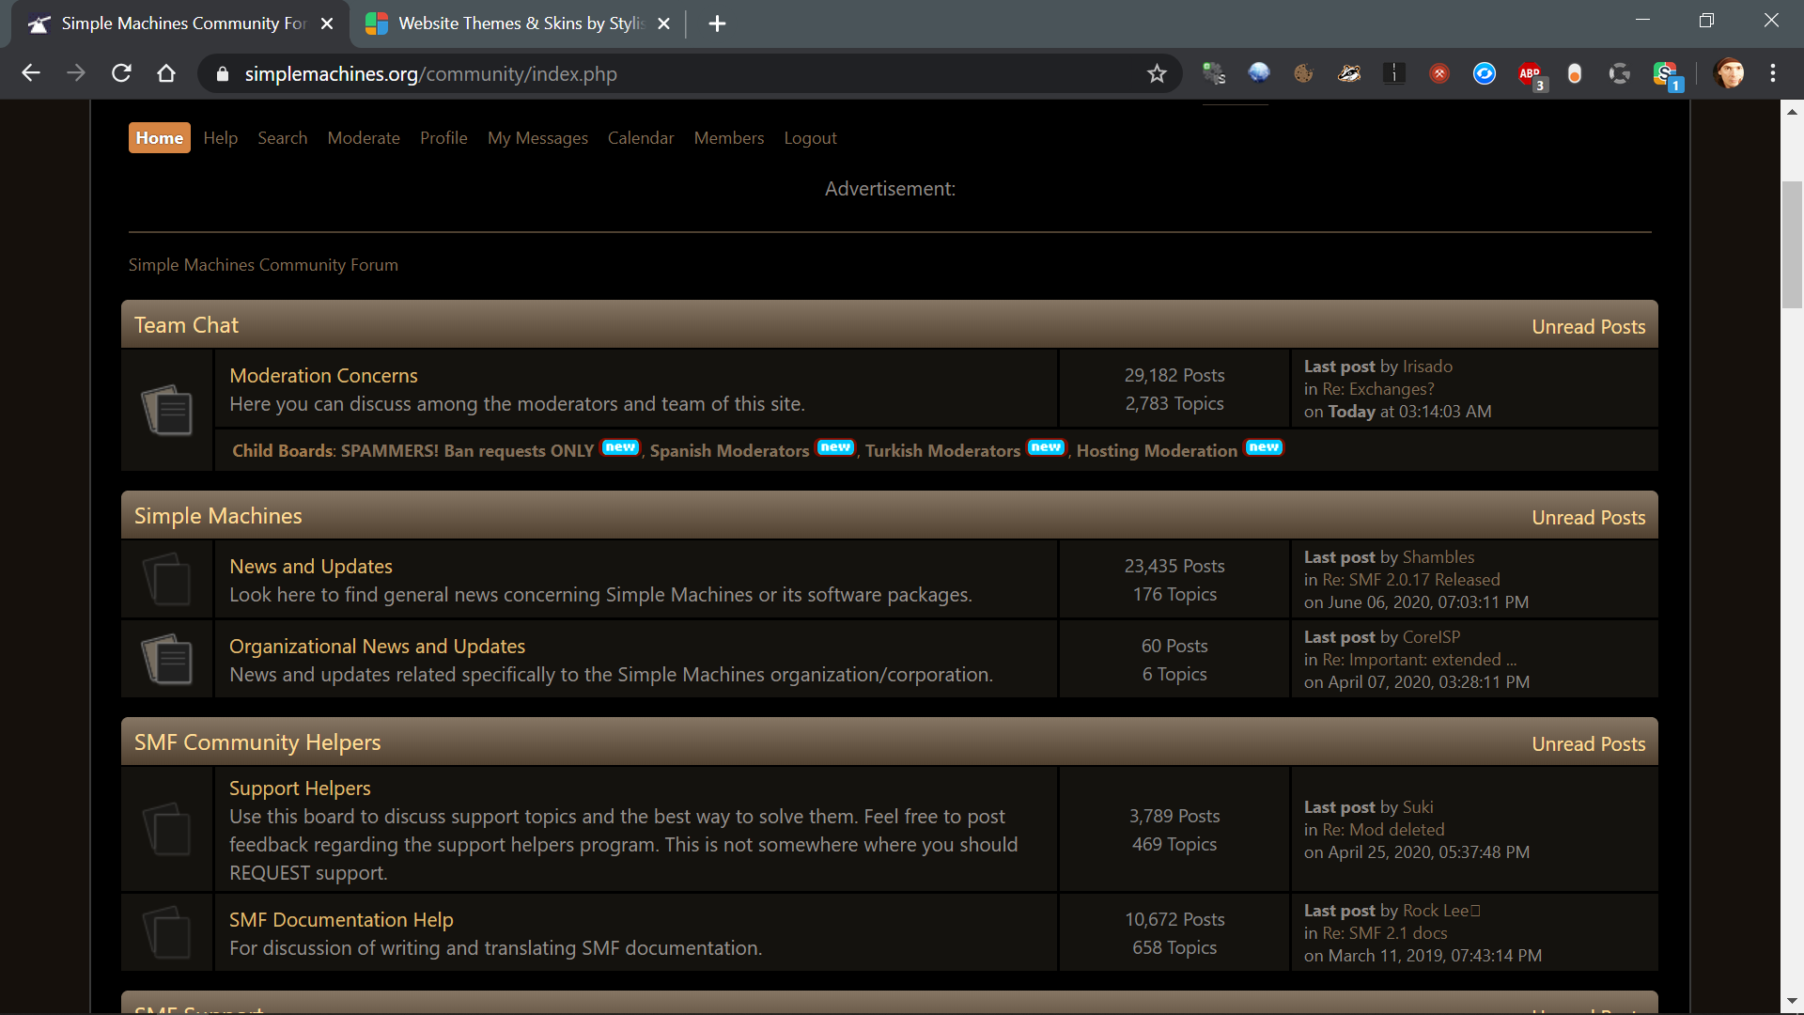Open the Moderation Concerns board
The image size is (1804, 1015).
pyautogui.click(x=323, y=376)
